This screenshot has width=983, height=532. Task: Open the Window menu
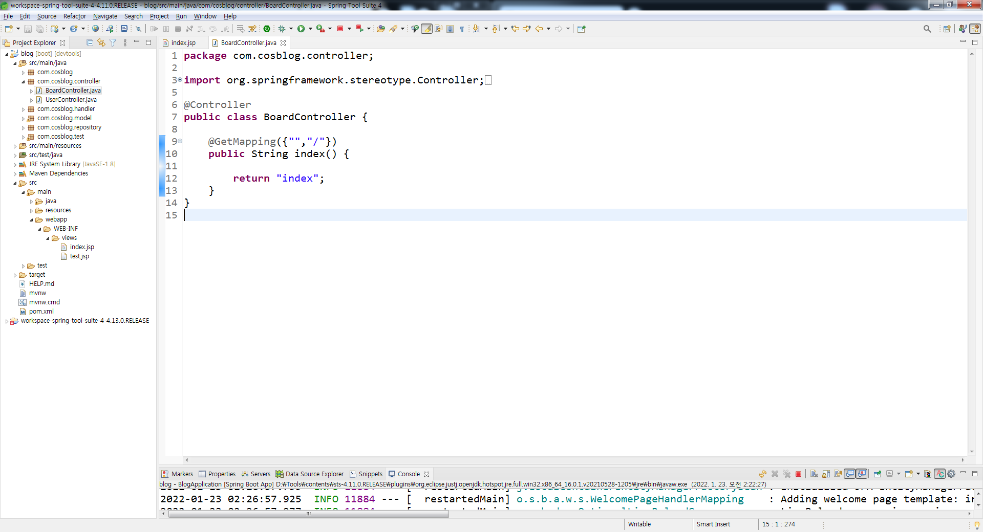coord(205,16)
